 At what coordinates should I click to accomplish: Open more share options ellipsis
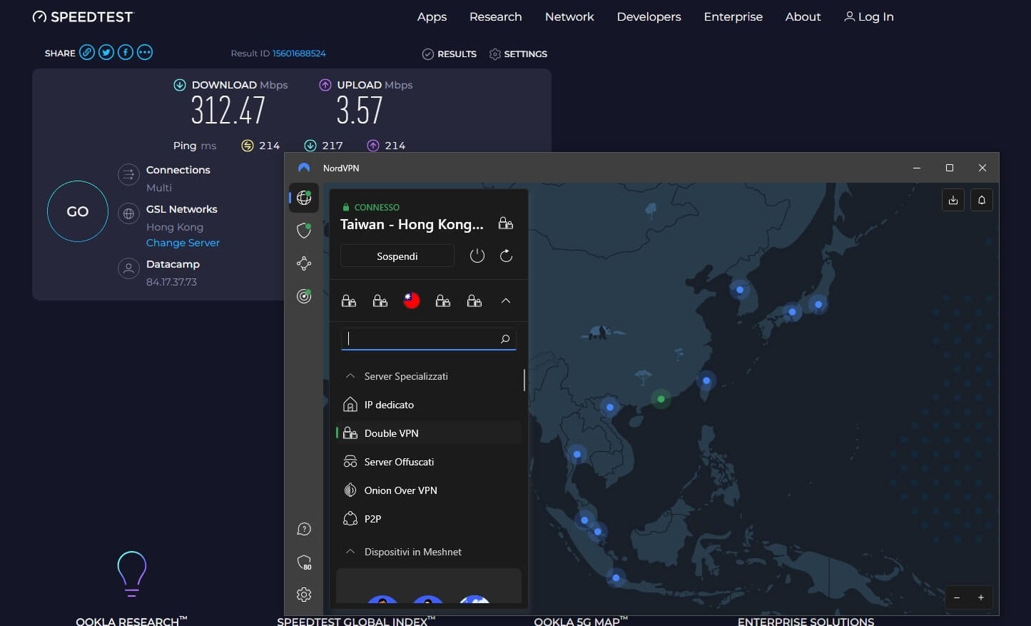click(x=145, y=52)
